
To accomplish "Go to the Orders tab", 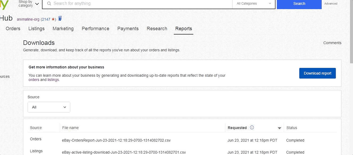I will coord(13,29).
